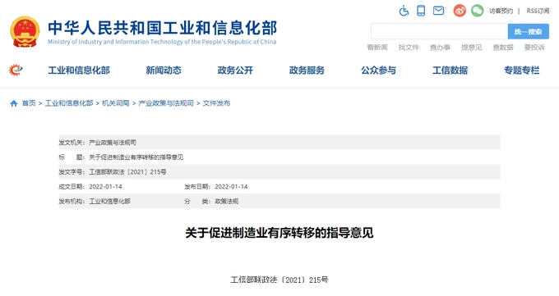559x296 pixels.
Task: Click the national emblem logo
Action: pos(25,32)
